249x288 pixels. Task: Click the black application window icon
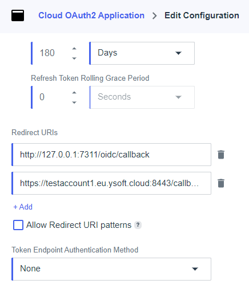click(x=18, y=15)
